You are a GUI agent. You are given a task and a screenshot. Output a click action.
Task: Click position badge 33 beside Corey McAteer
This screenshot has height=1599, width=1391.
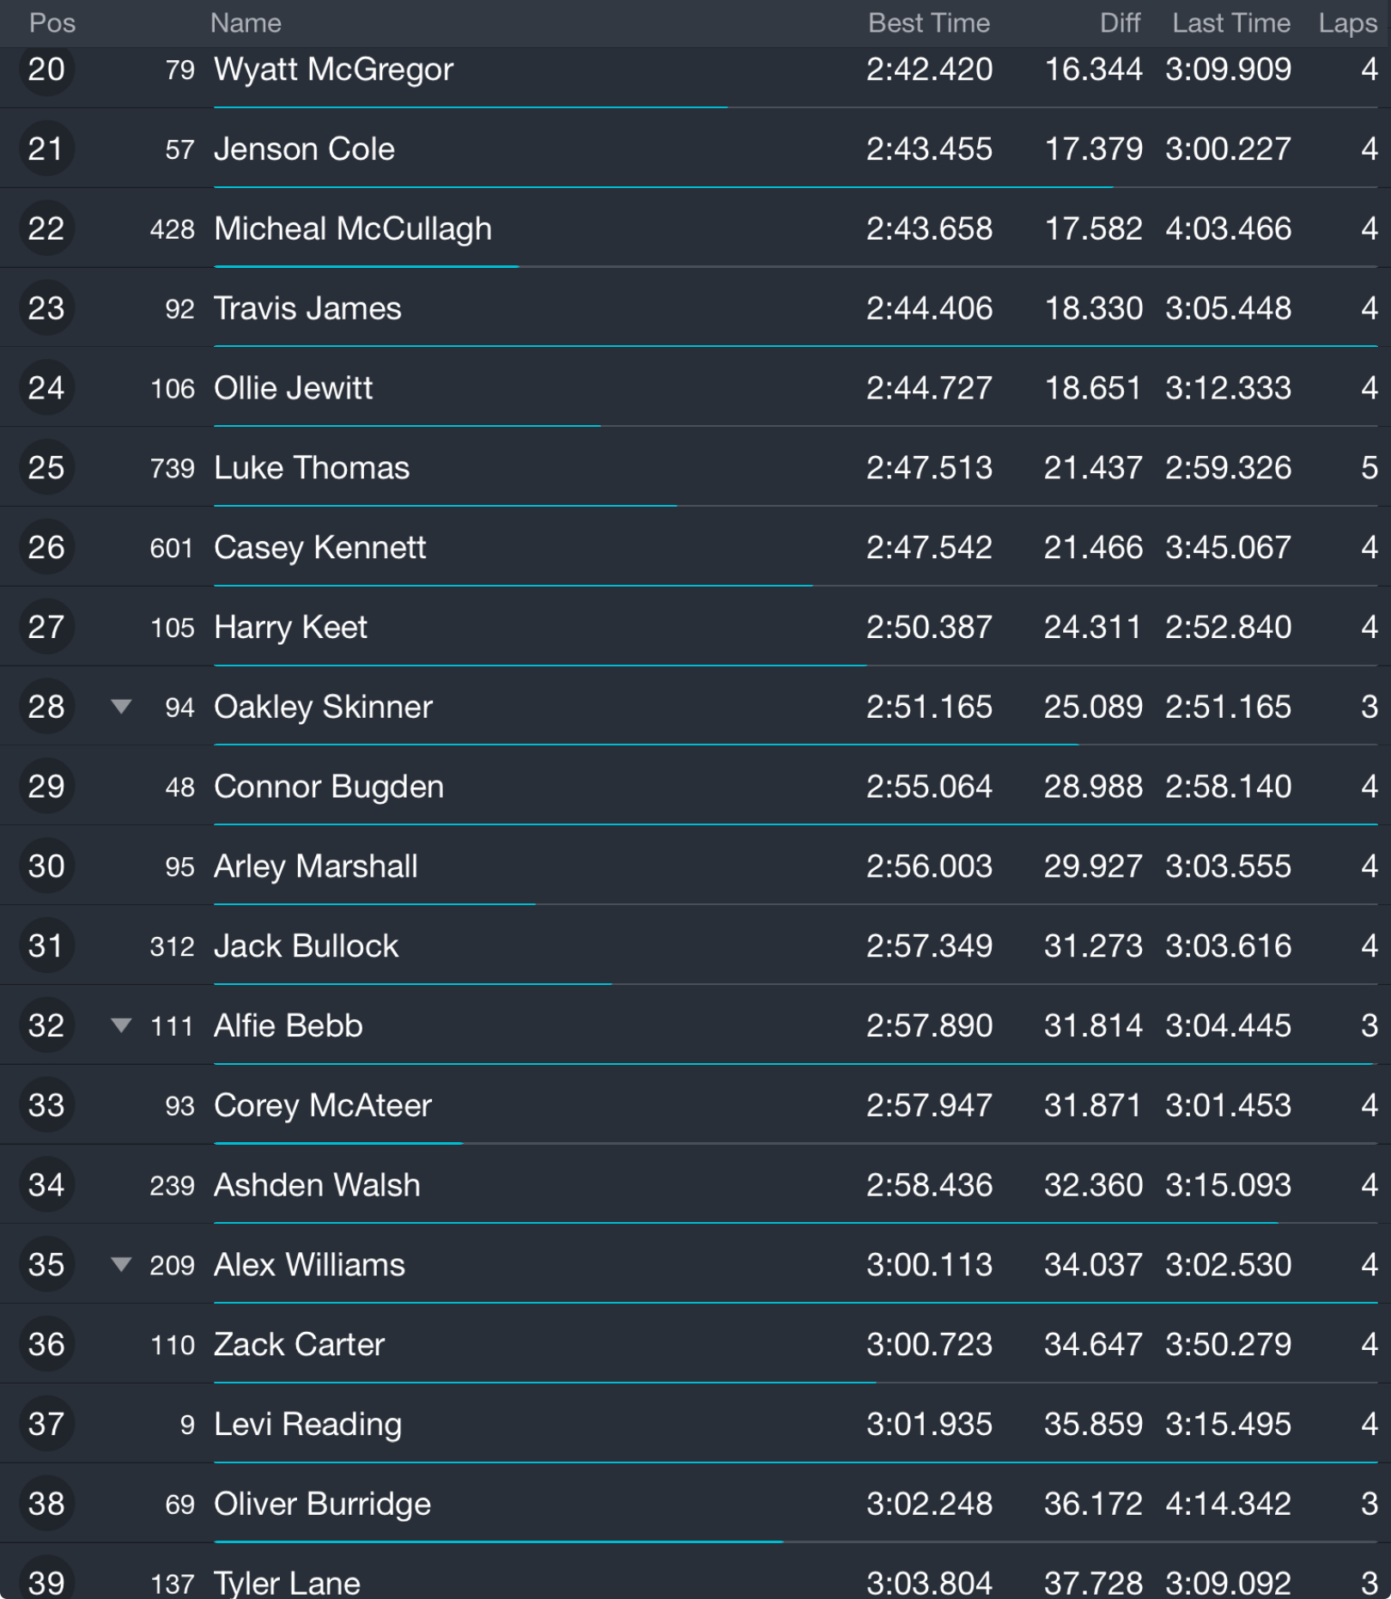[x=46, y=1105]
